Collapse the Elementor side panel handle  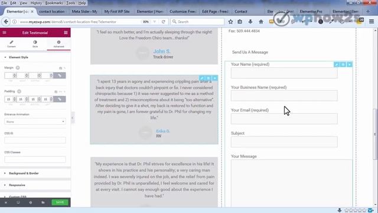(x=72, y=118)
